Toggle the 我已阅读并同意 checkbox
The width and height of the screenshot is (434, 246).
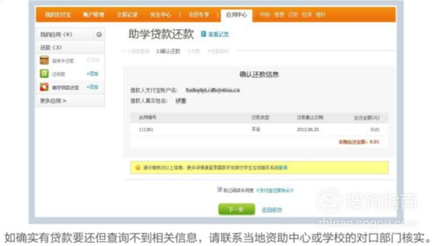pyautogui.click(x=220, y=189)
